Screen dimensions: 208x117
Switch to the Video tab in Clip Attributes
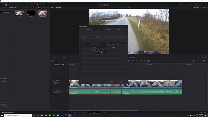[88, 29]
